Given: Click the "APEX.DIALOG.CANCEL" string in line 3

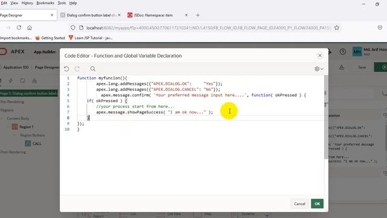Looking at the screenshot, I should click(x=175, y=89).
